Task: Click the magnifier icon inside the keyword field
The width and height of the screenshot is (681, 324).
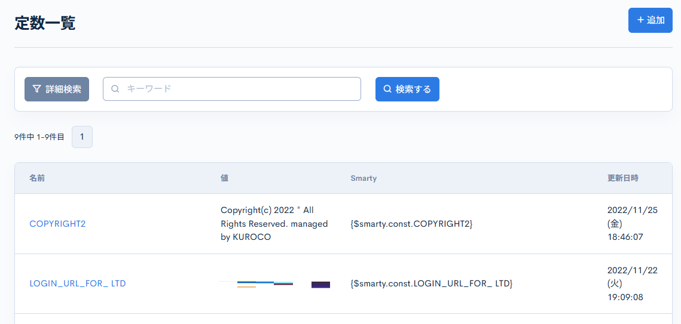Action: pyautogui.click(x=115, y=89)
